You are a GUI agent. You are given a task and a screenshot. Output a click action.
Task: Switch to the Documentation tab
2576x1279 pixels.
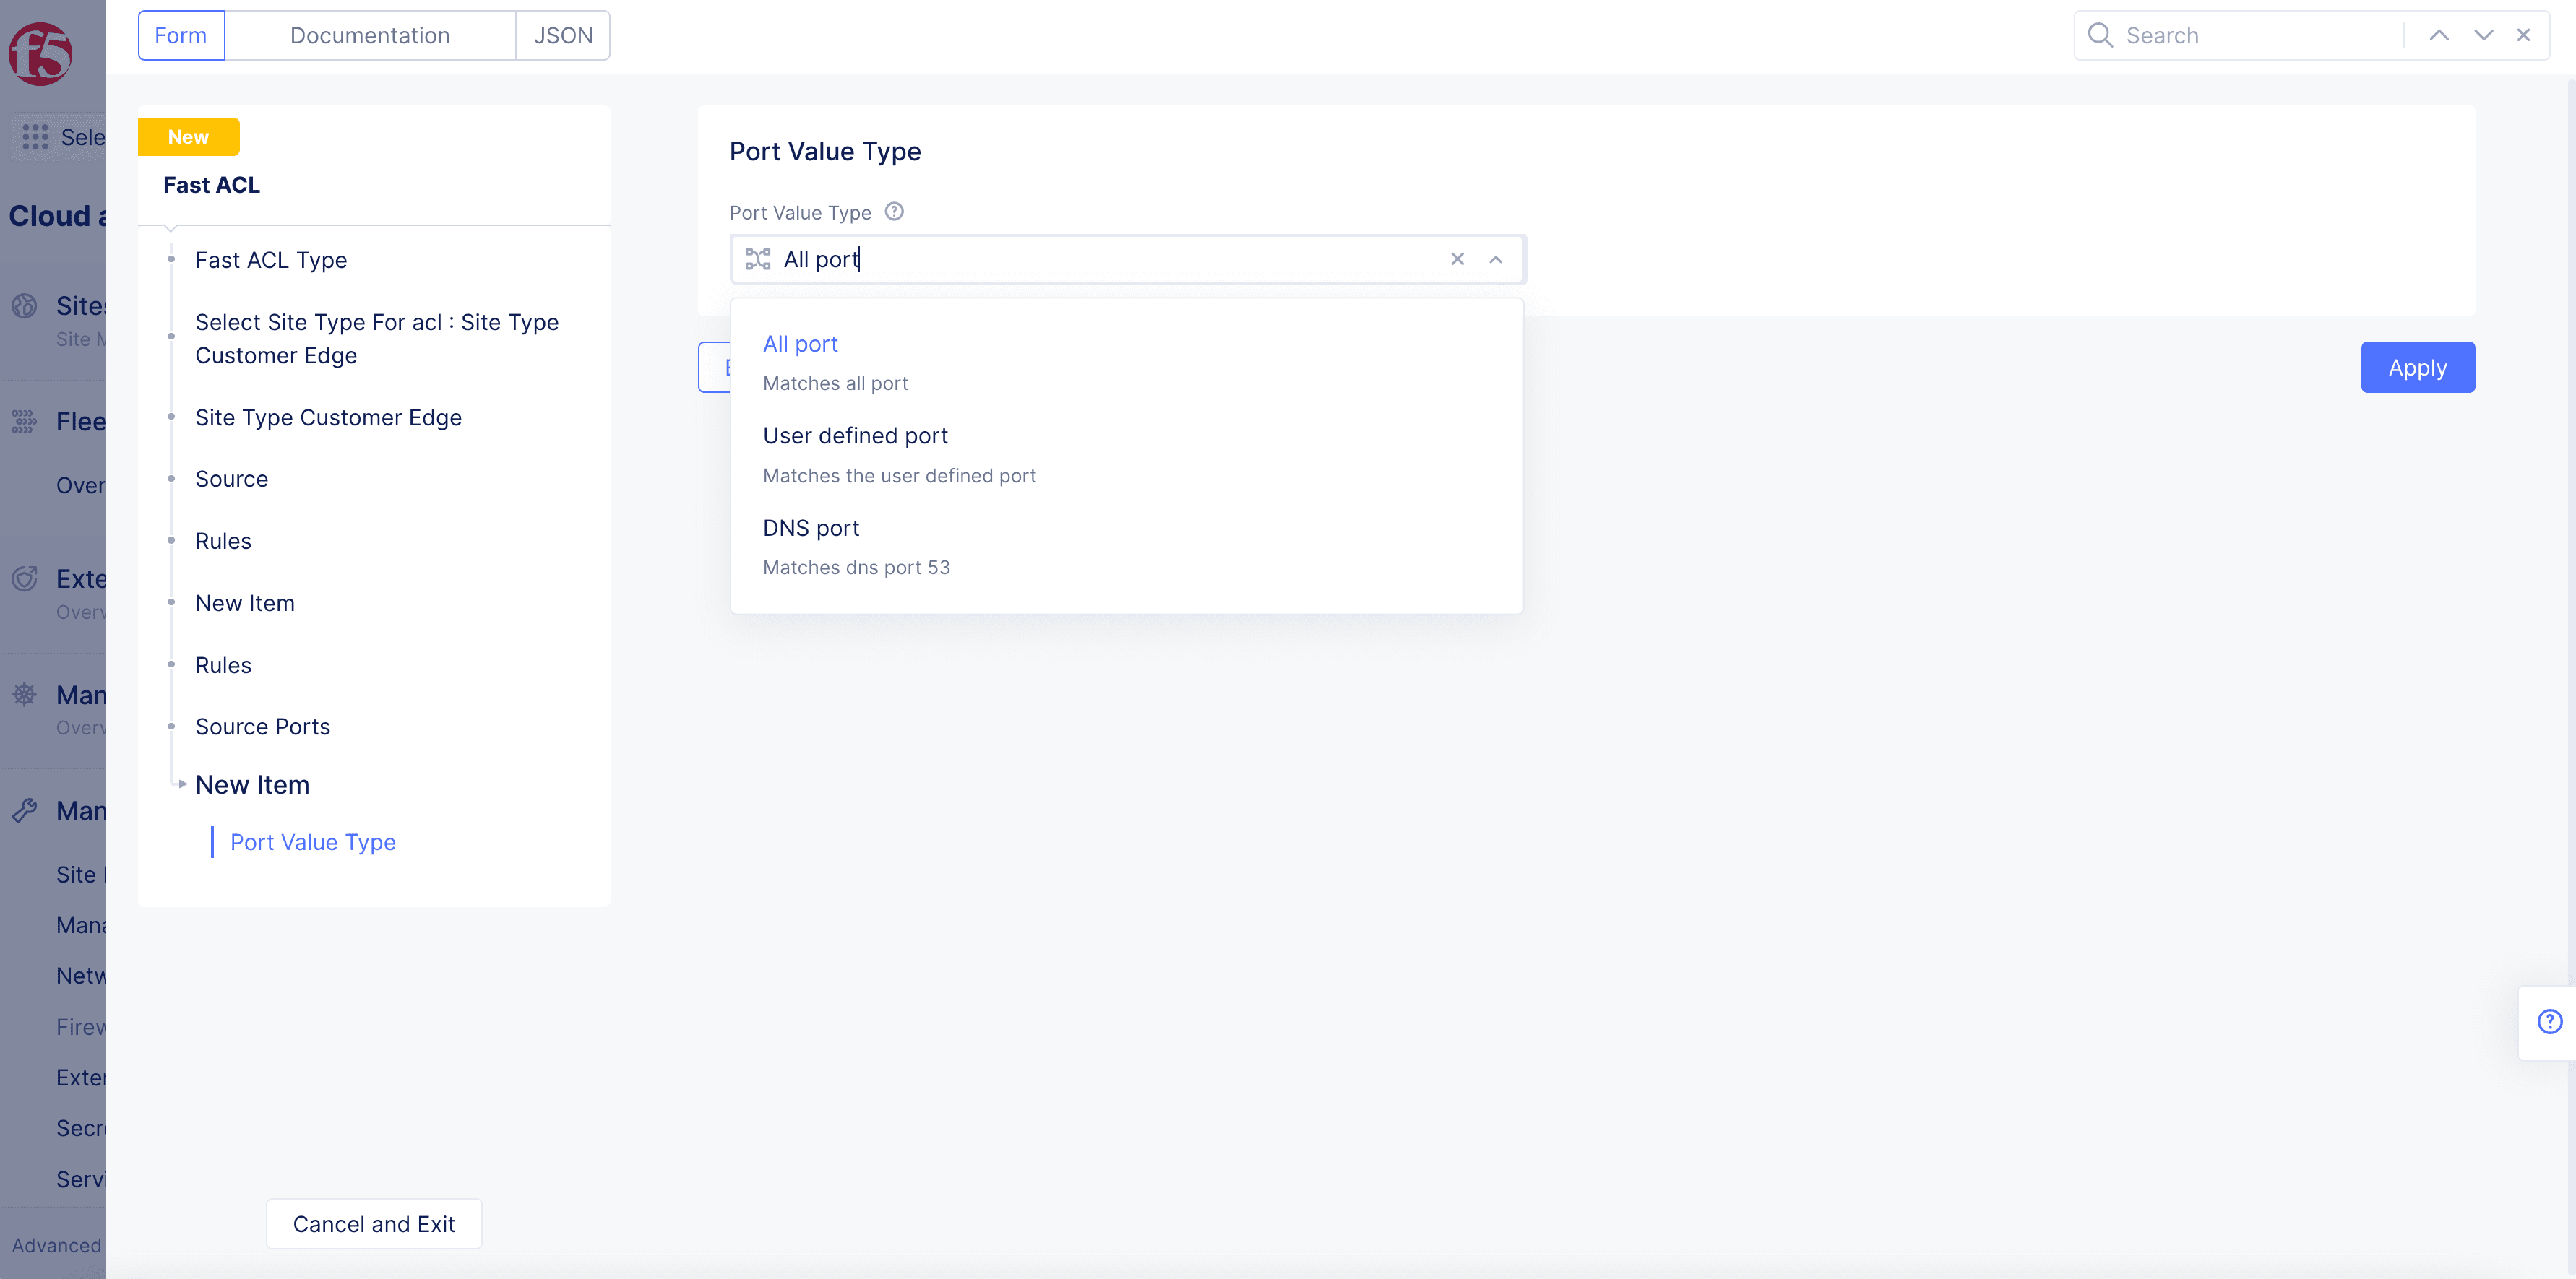[x=369, y=36]
